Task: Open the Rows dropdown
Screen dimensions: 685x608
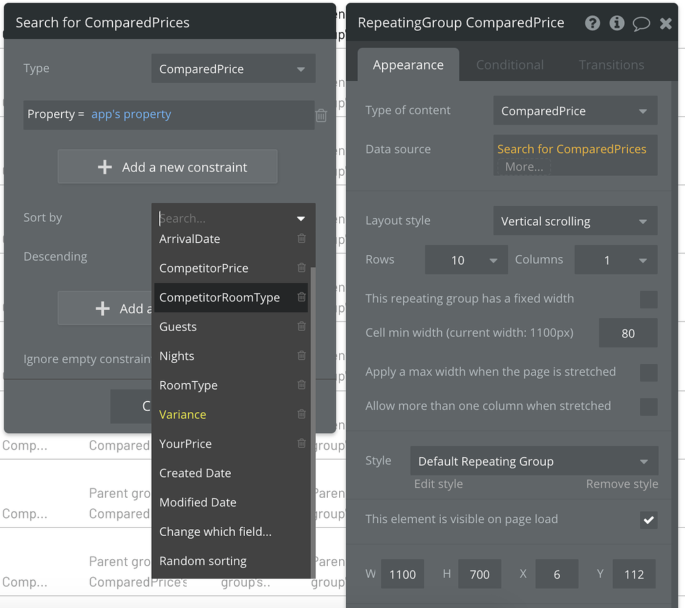Action: click(x=466, y=259)
